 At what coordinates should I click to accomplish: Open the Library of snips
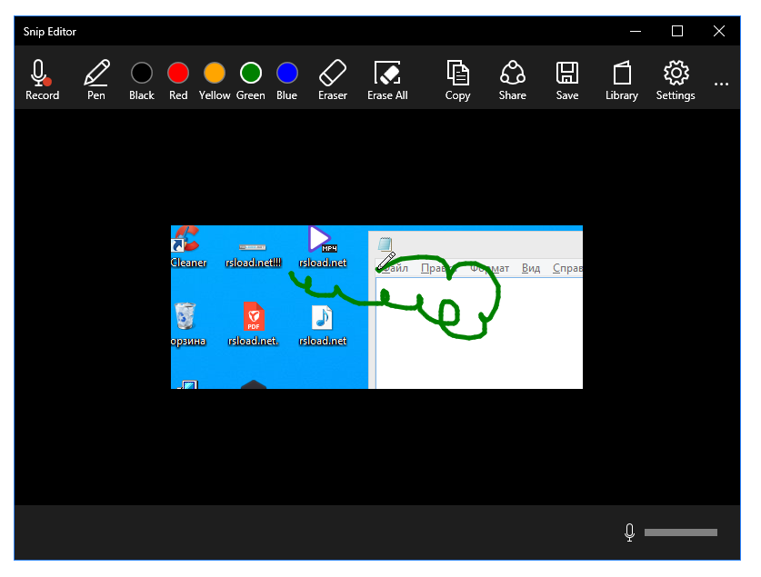tap(622, 80)
